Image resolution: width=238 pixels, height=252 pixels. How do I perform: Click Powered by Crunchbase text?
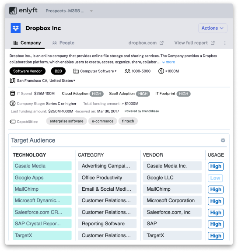click(x=142, y=111)
